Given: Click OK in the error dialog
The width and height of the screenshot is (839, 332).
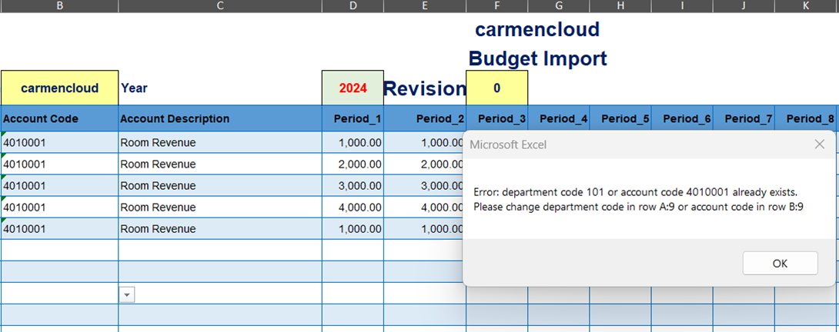Looking at the screenshot, I should coord(780,263).
